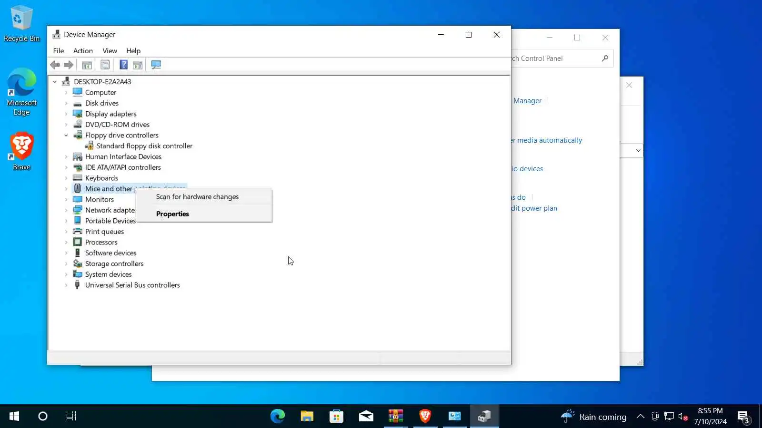The image size is (762, 428).
Task: Open the notification center icon
Action: point(743,417)
